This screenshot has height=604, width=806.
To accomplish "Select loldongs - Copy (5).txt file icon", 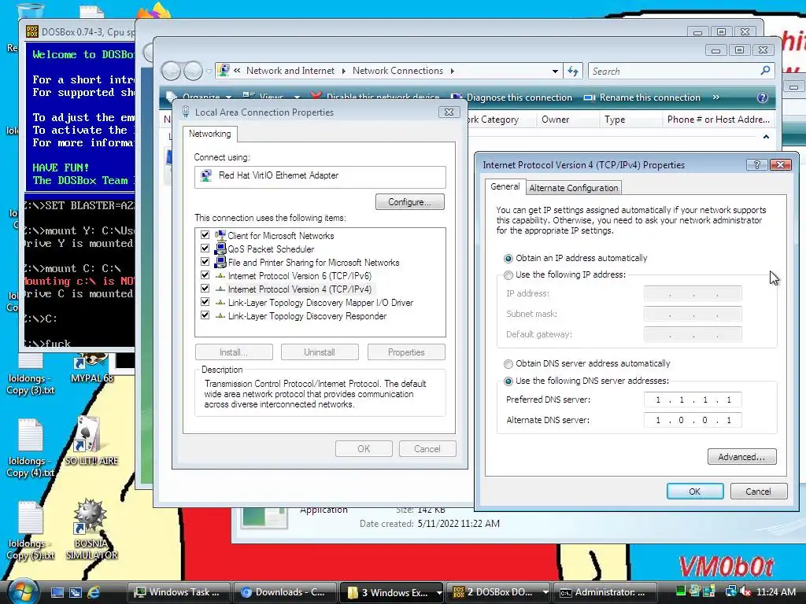I will pos(31,530).
